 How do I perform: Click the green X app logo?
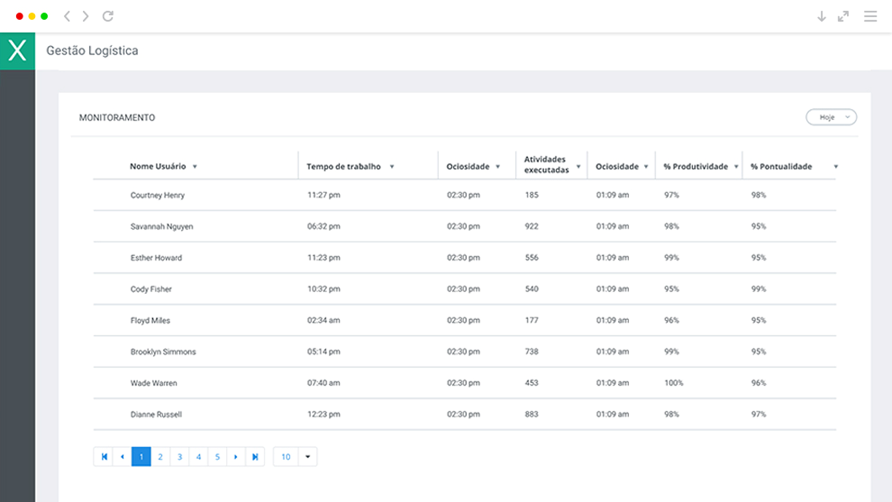coord(17,51)
